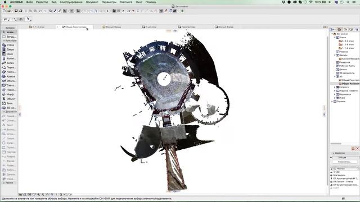Select the Object (Объект) tool

click(9, 99)
